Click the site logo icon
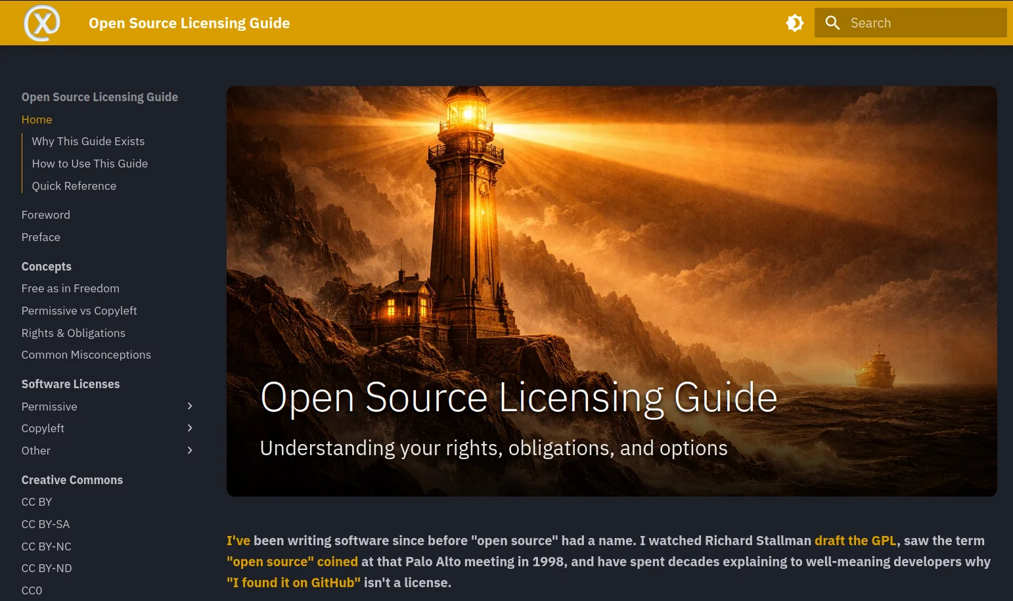 (x=41, y=22)
